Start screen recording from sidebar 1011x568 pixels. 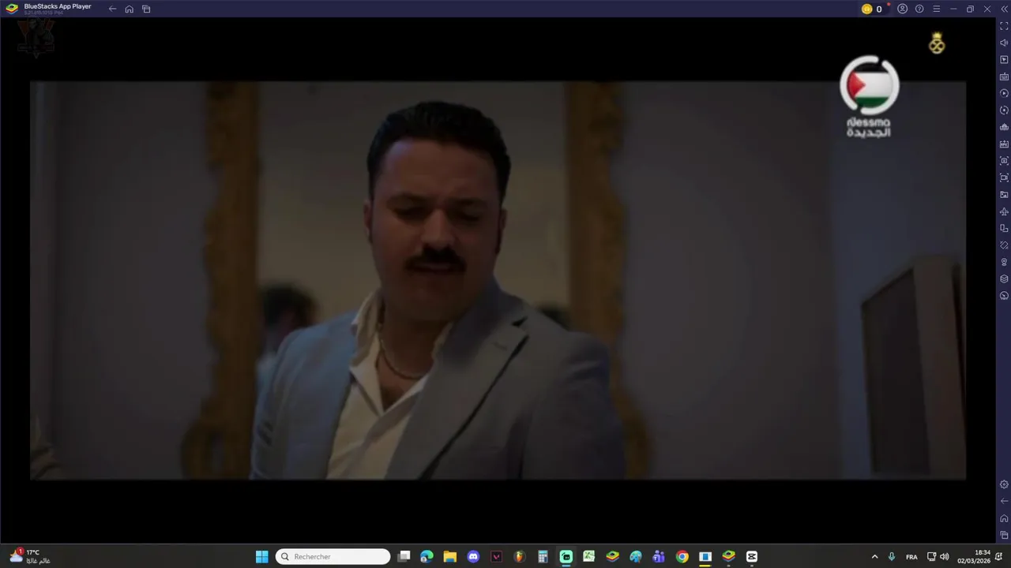(1004, 177)
